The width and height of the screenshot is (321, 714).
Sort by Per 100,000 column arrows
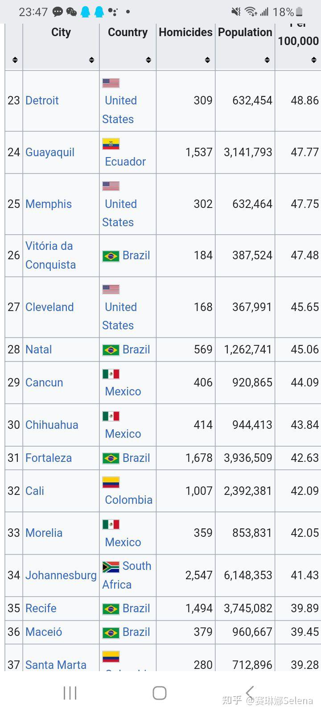314,60
